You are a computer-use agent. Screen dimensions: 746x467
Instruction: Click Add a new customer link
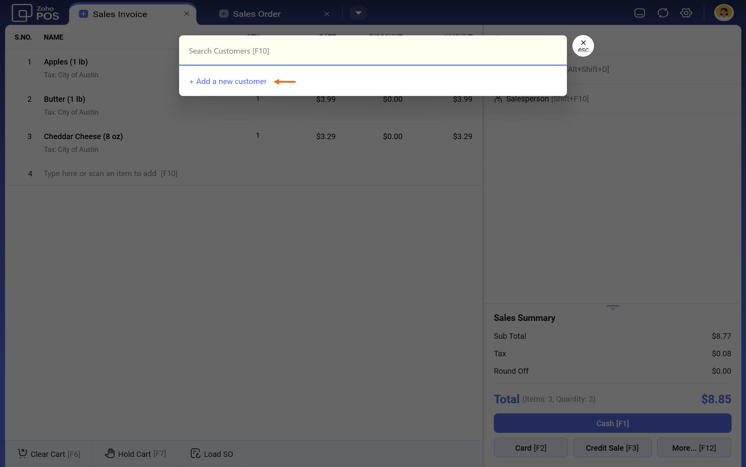[228, 82]
